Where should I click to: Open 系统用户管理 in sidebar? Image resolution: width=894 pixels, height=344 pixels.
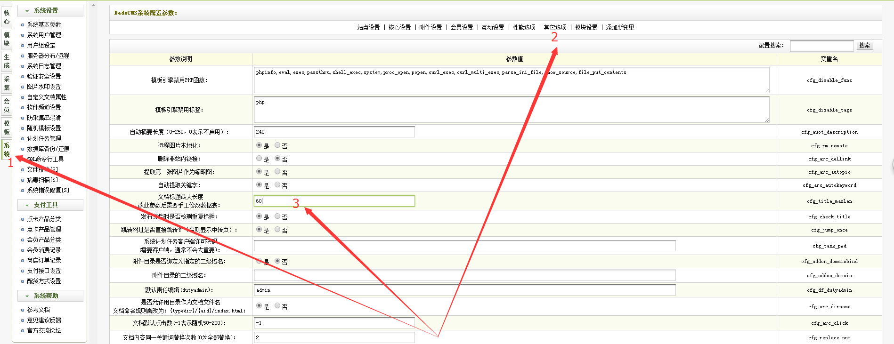[44, 35]
